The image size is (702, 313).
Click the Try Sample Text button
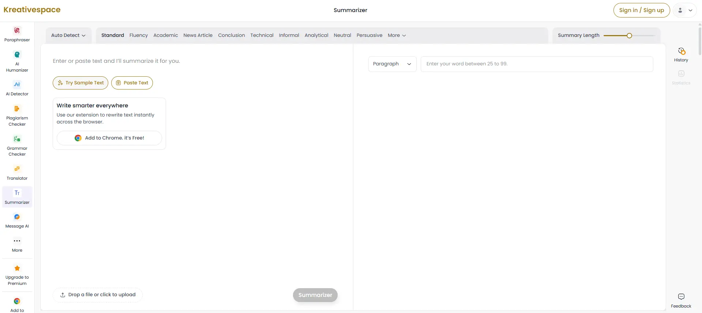tap(80, 83)
